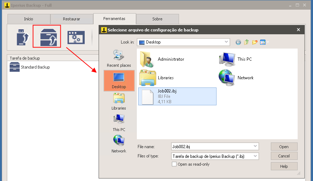
Task: Open Network in the places sidebar
Action: point(119,144)
